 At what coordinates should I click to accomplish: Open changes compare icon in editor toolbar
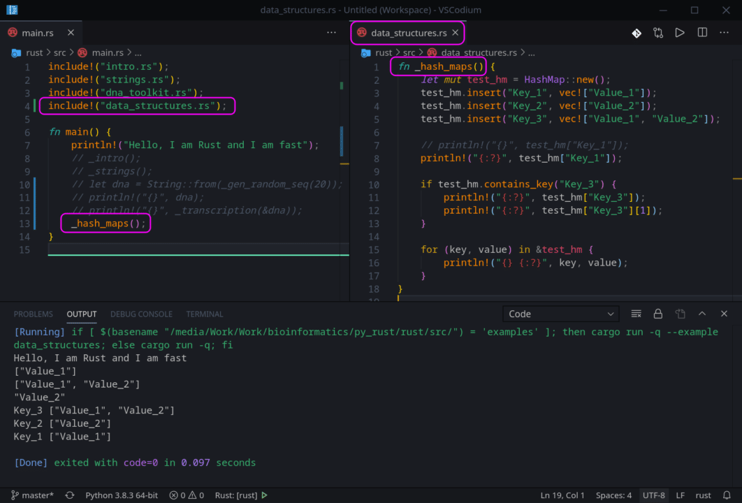pos(658,33)
